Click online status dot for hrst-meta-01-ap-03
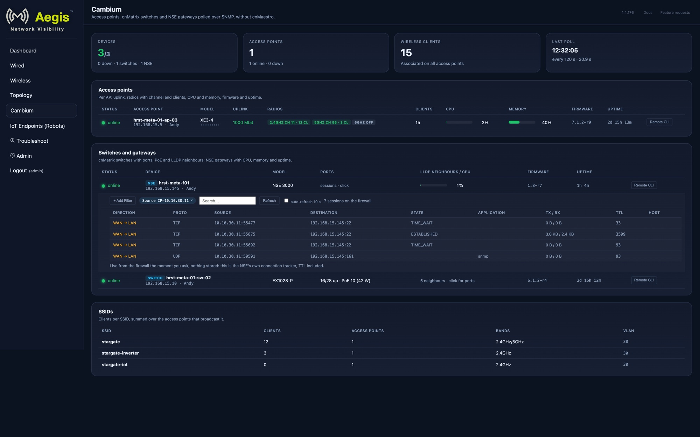 click(103, 123)
